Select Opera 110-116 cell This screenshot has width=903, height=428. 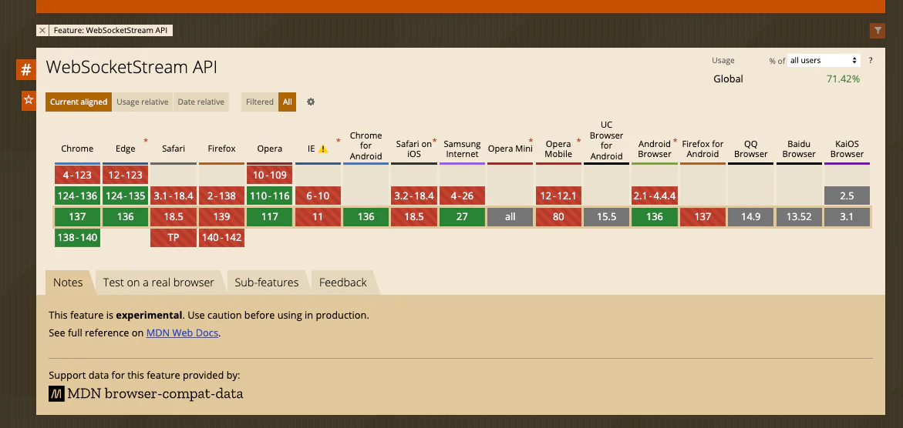tap(270, 196)
